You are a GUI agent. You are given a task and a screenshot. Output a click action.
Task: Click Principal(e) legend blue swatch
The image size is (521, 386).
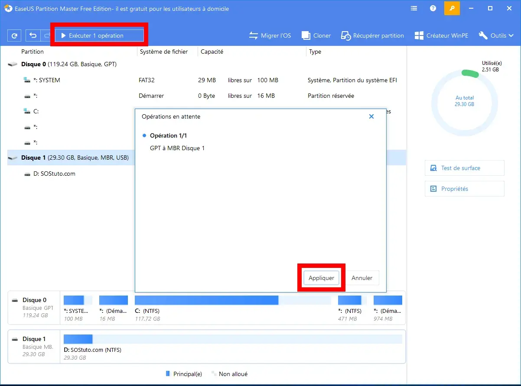pyautogui.click(x=168, y=373)
